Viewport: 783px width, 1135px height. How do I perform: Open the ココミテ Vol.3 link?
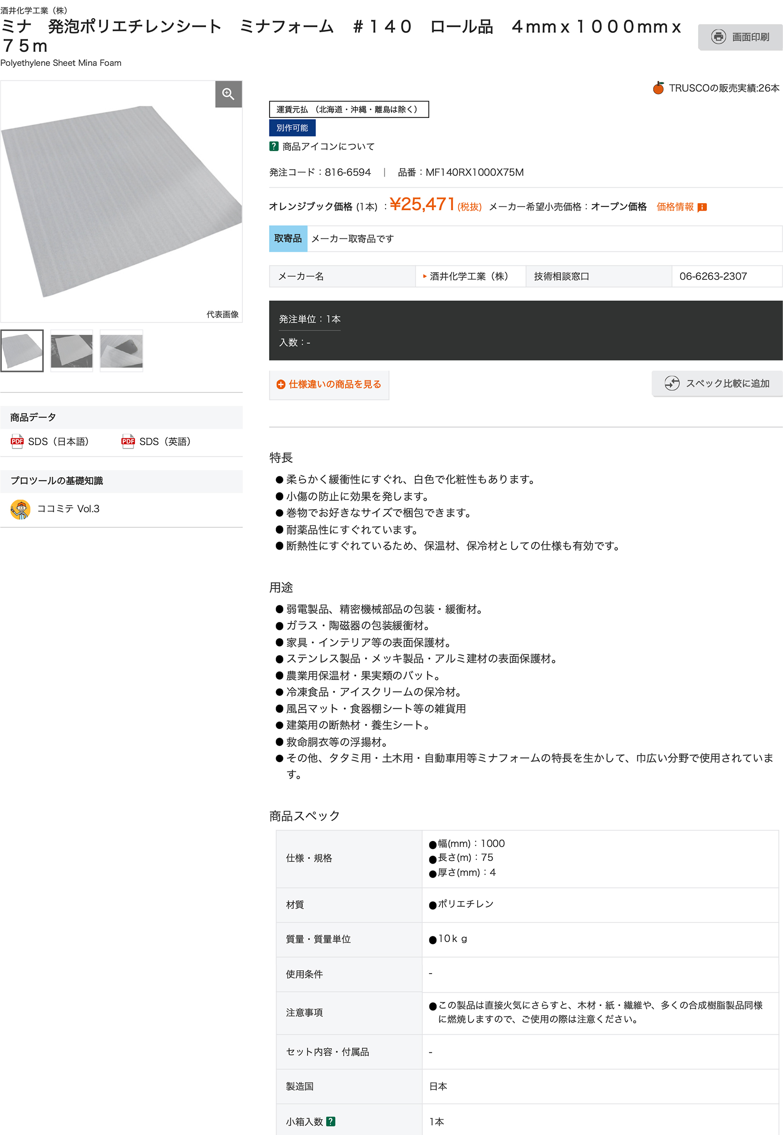(x=68, y=509)
